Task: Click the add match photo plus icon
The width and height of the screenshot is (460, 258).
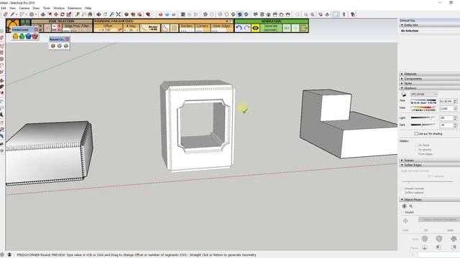Action: (404, 206)
